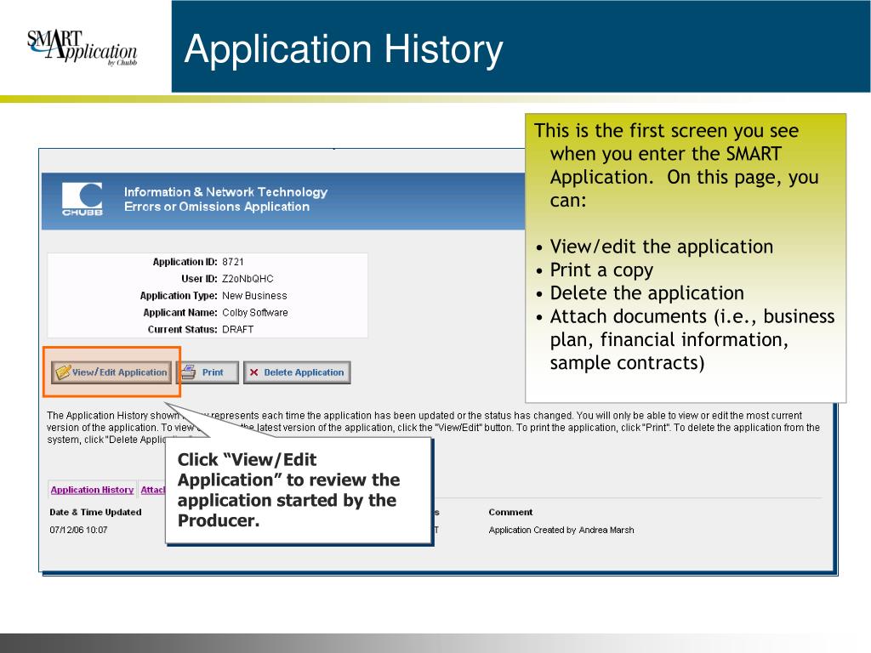Click the Print button
This screenshot has width=871, height=653.
[x=208, y=372]
